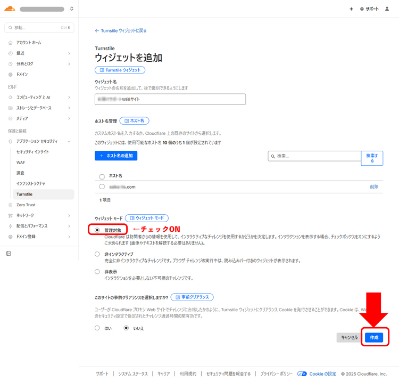Image resolution: width=399 pixels, height=381 pixels.
Task: Open the サポート help menu
Action: pos(369,9)
